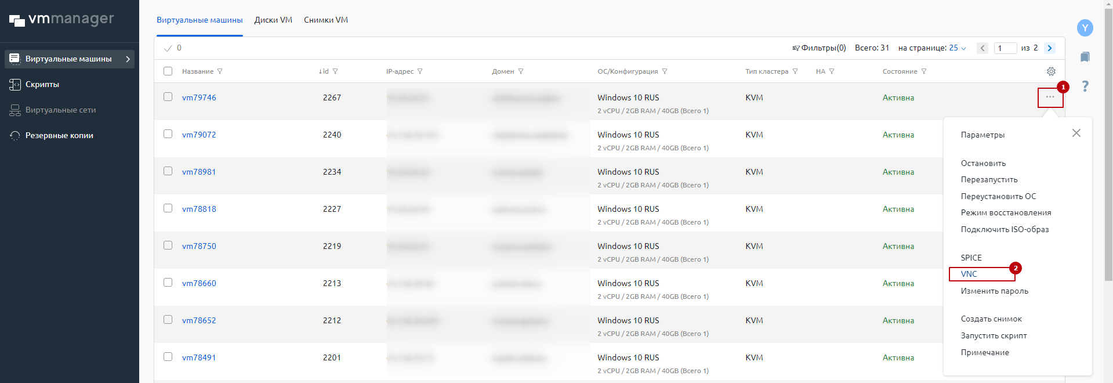1113x383 pixels.
Task: Open vm78750 link
Action: 199,246
